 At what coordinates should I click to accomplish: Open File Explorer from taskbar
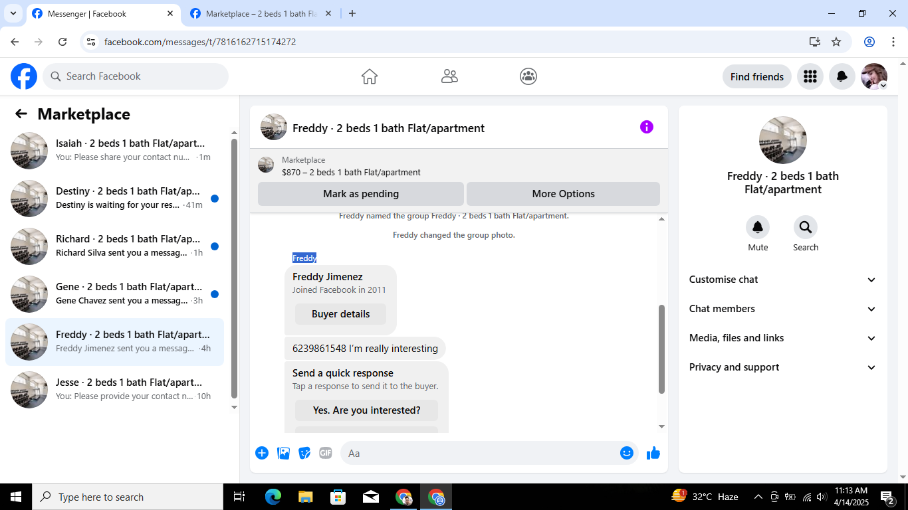(305, 497)
